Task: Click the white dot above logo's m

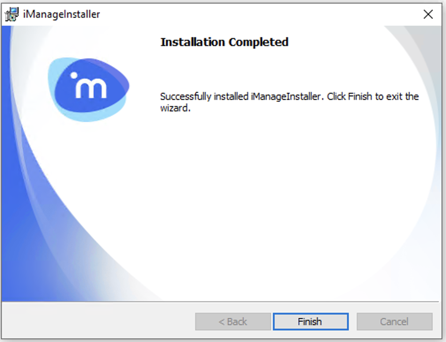Action: pos(74,76)
